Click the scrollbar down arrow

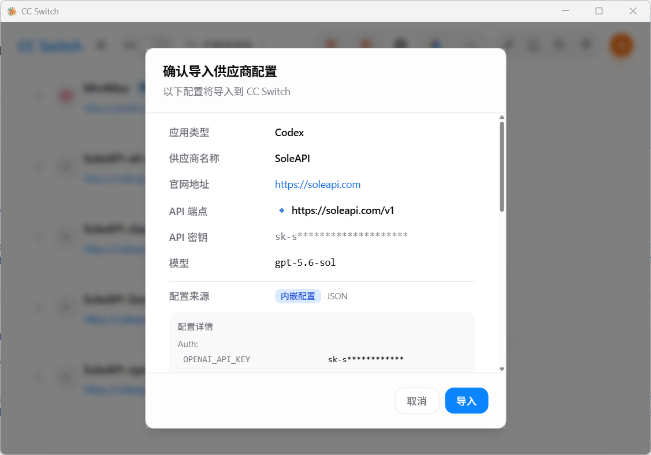[x=501, y=369]
